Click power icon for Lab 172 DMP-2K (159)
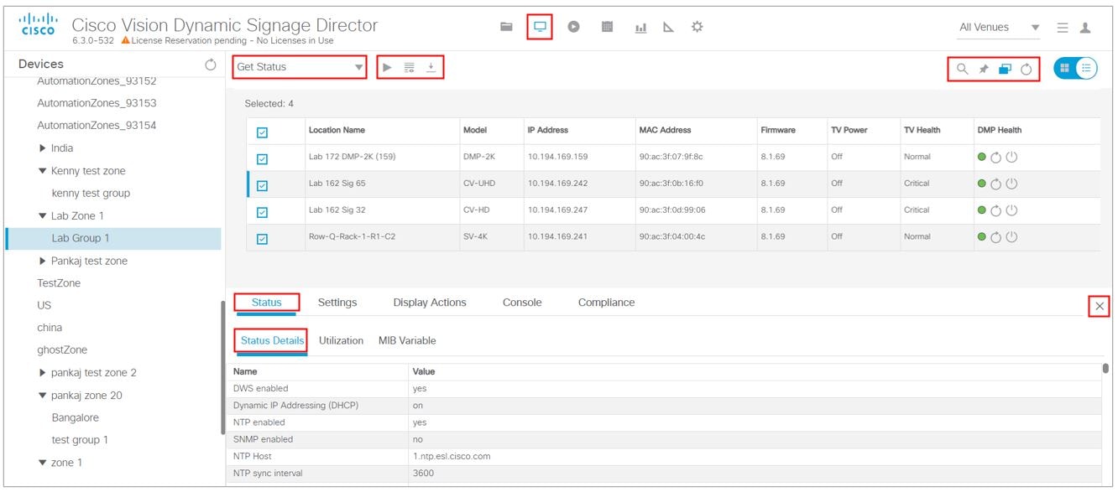The height and width of the screenshot is (492, 1118). coord(1011,157)
